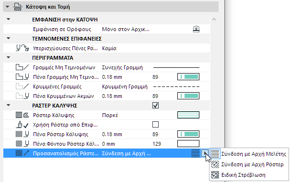Viewport: 290px width, 182px height.
Task: Click the panel scroll up arrow
Action: click(214, 19)
